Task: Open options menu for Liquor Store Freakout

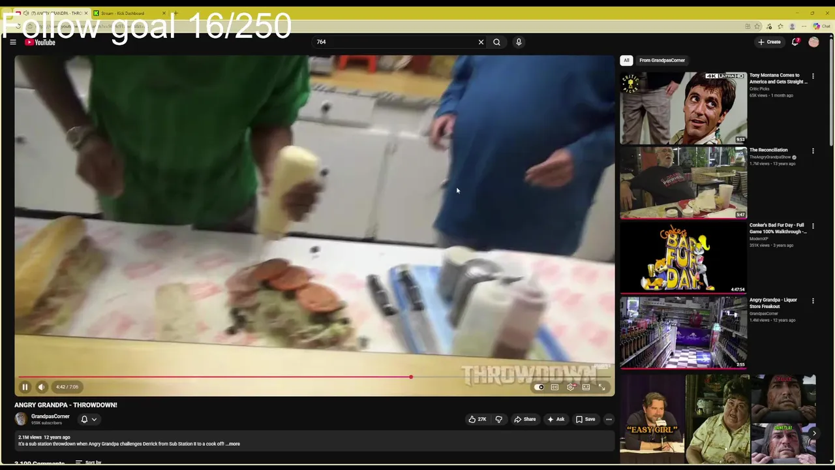Action: point(813,301)
